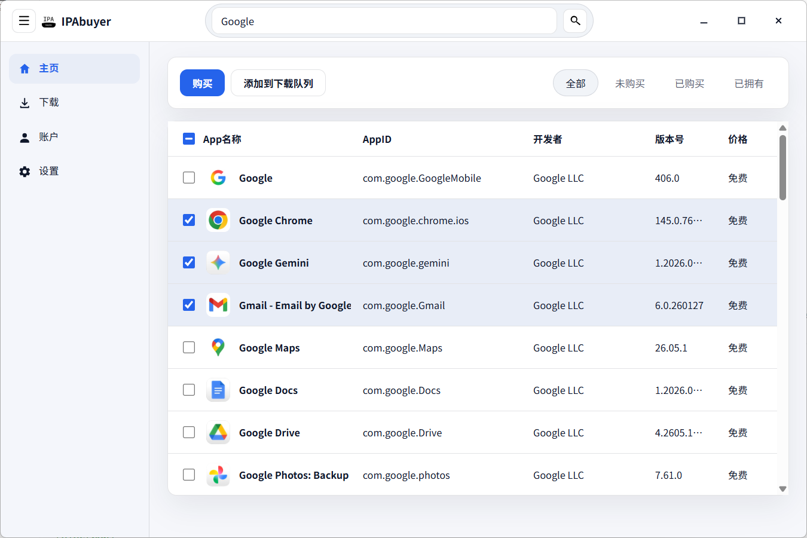Click the Google Photos app icon
Screen dimensions: 807x538
218,475
